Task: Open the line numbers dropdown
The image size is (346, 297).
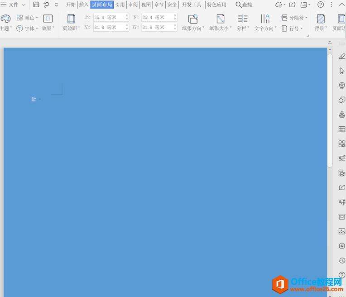Action: (x=291, y=28)
